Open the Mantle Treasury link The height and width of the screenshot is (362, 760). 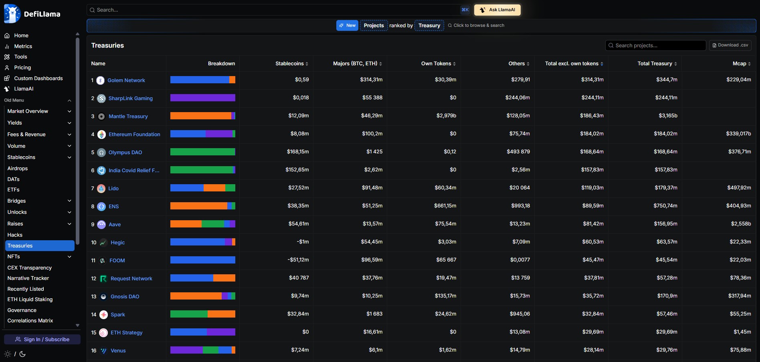[x=128, y=117]
